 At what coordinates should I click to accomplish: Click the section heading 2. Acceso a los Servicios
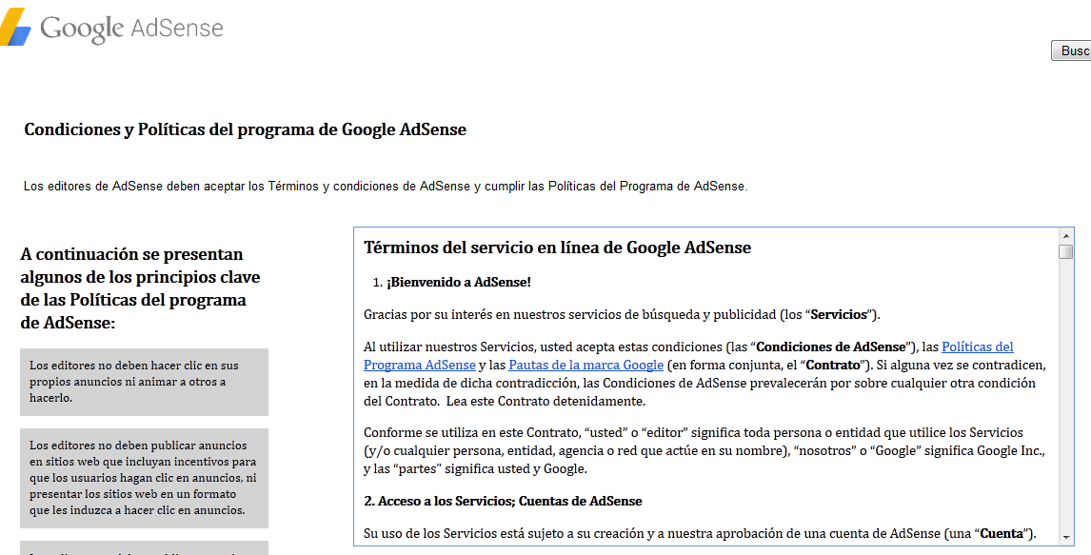[x=503, y=502]
